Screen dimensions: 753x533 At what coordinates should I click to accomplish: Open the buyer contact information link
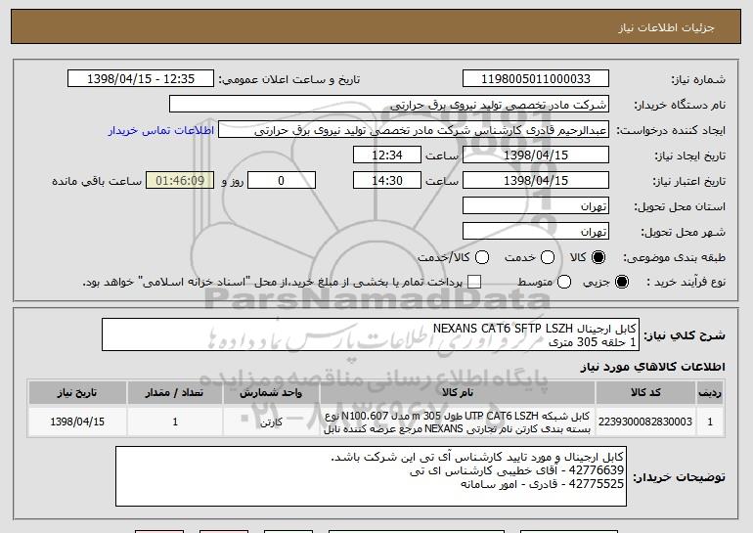coord(161,130)
